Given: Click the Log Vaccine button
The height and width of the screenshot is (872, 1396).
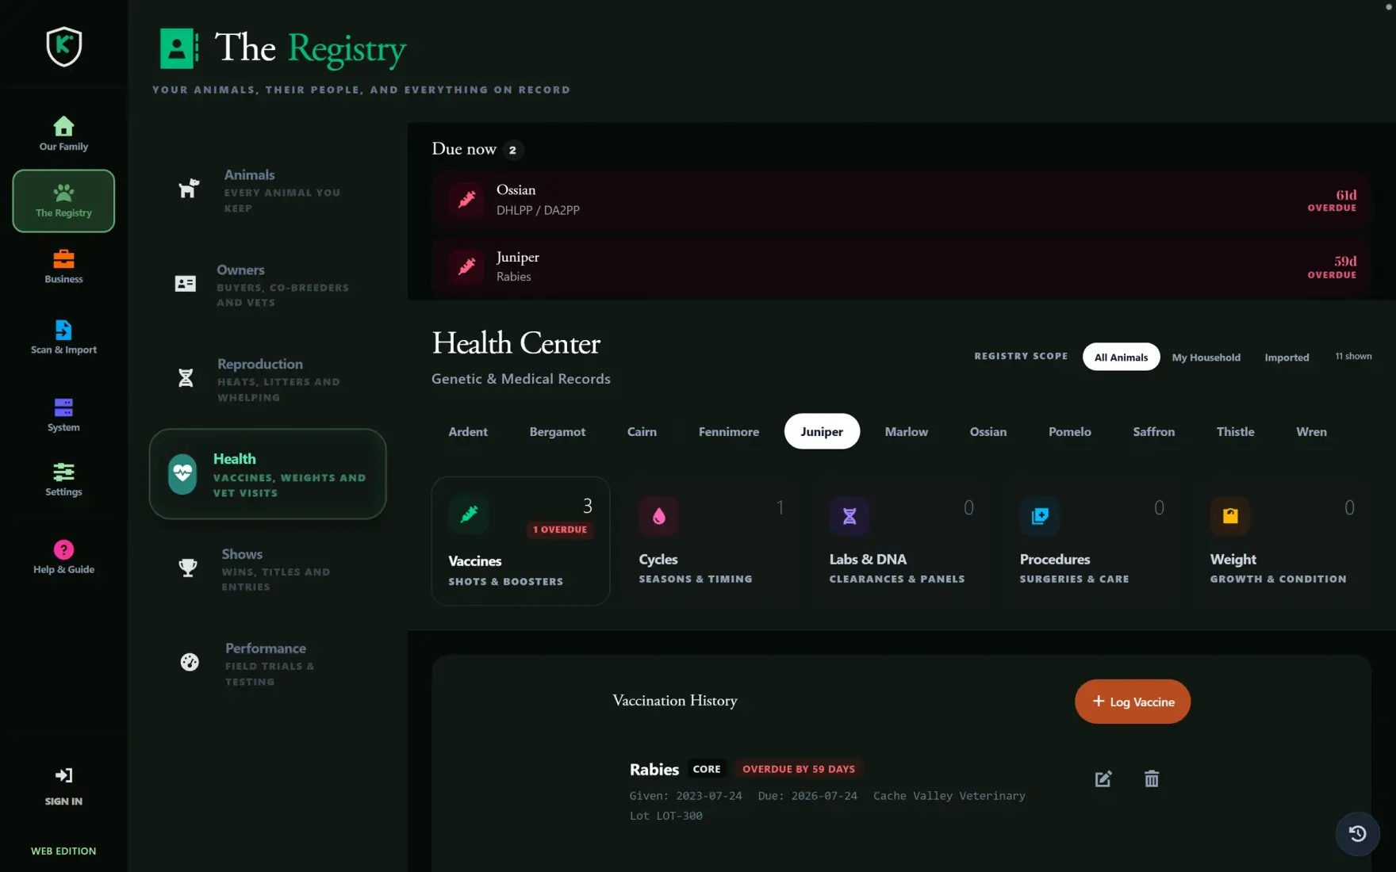Looking at the screenshot, I should click(1133, 702).
